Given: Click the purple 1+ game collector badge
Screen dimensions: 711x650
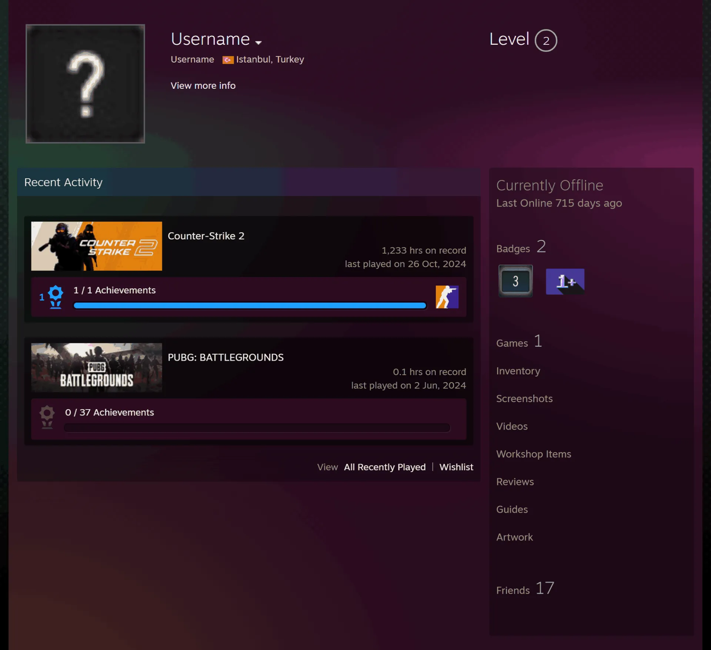Looking at the screenshot, I should tap(565, 282).
